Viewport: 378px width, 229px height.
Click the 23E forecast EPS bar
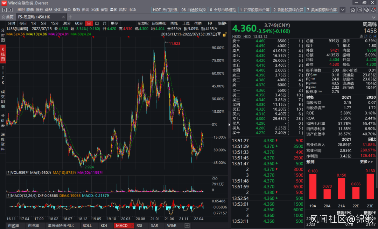(x=370, y=186)
